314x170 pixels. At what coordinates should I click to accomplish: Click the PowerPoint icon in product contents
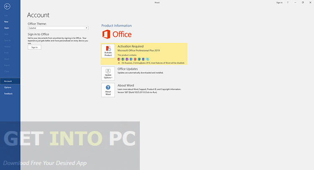pos(135,59)
